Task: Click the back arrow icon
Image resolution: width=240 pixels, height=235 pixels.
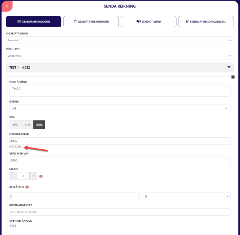Action: [x=6, y=6]
